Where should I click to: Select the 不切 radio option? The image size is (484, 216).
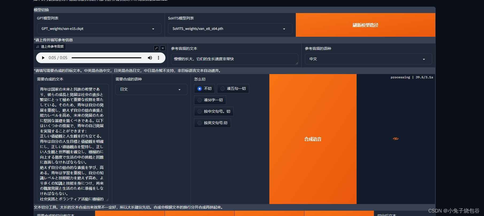[204, 88]
